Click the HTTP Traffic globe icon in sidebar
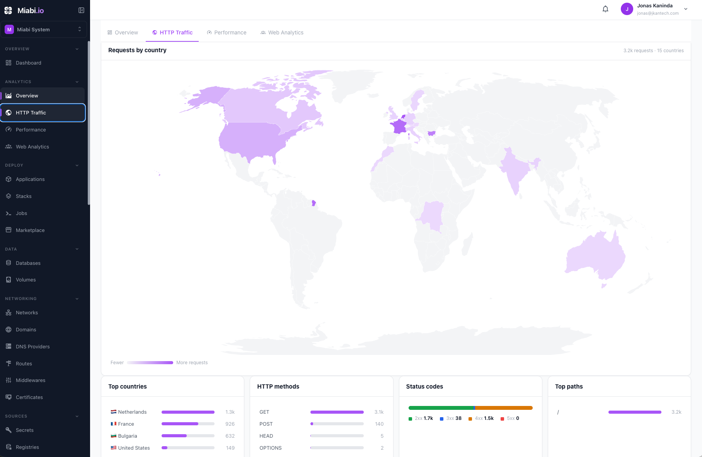The image size is (702, 457). click(9, 113)
